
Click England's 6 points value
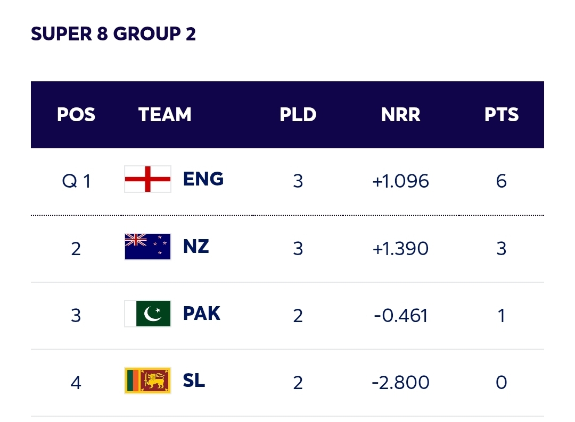click(501, 181)
